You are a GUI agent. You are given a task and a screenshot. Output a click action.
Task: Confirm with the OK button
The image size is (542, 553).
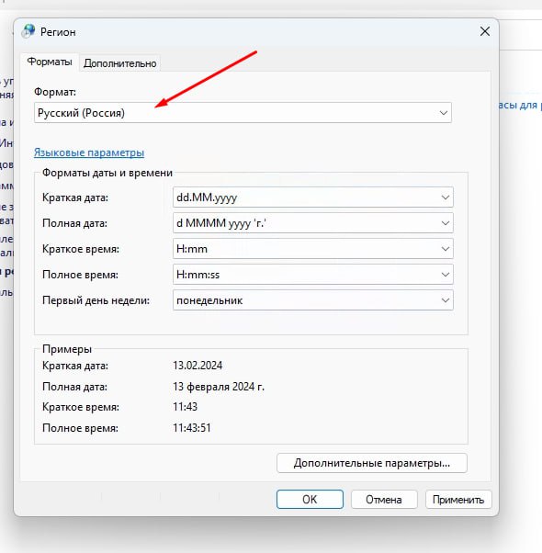310,499
